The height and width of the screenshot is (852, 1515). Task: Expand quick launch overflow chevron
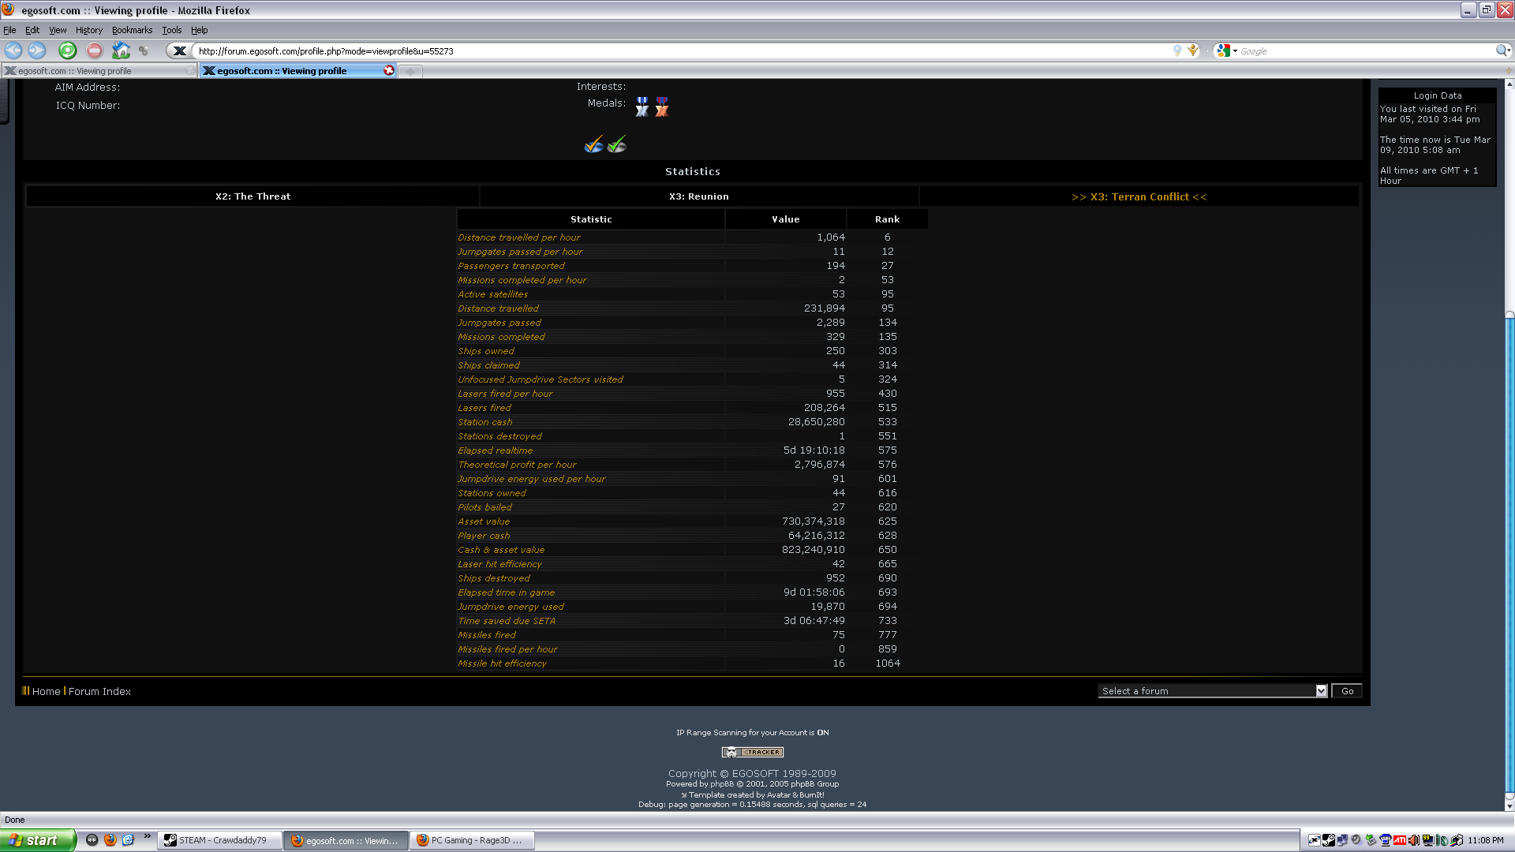(147, 836)
